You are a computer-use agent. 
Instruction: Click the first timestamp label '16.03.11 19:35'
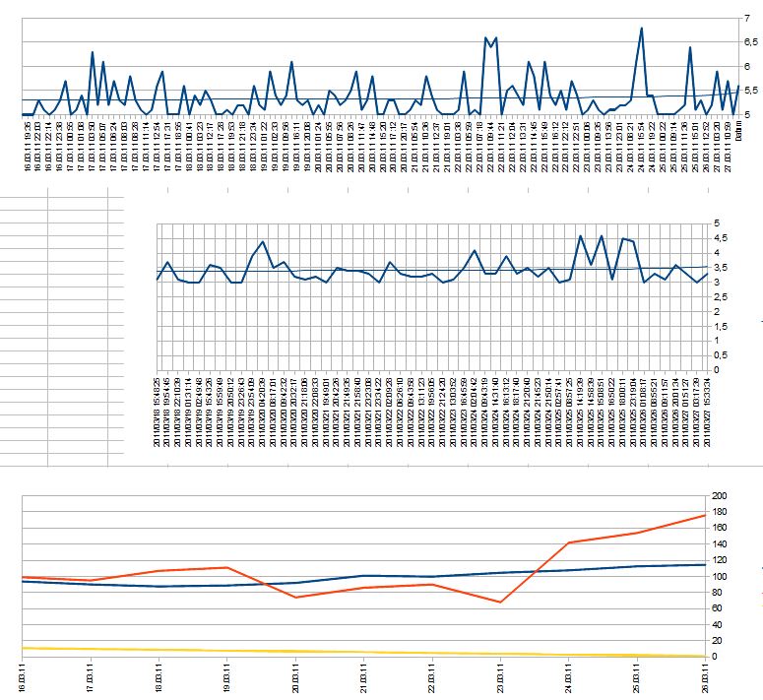click(x=28, y=146)
